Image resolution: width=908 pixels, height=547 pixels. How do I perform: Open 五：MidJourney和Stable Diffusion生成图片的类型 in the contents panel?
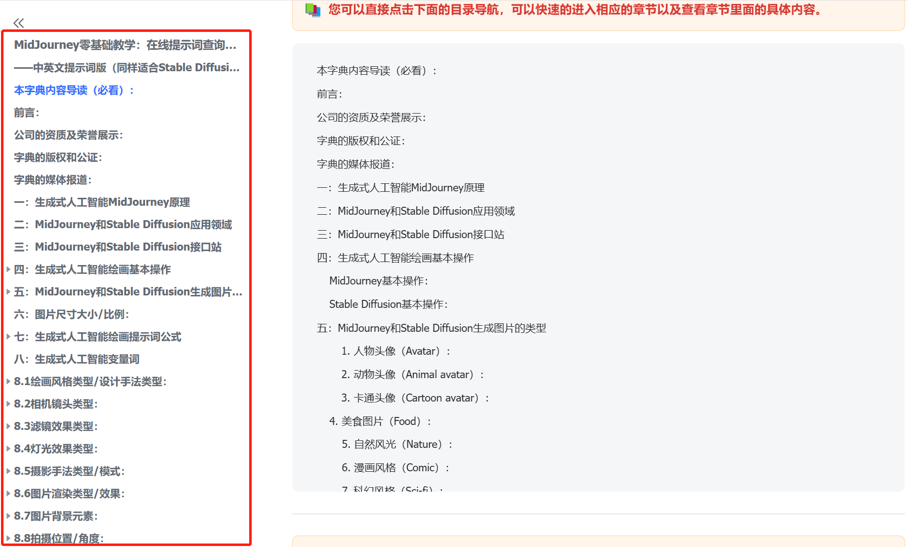tap(432, 328)
